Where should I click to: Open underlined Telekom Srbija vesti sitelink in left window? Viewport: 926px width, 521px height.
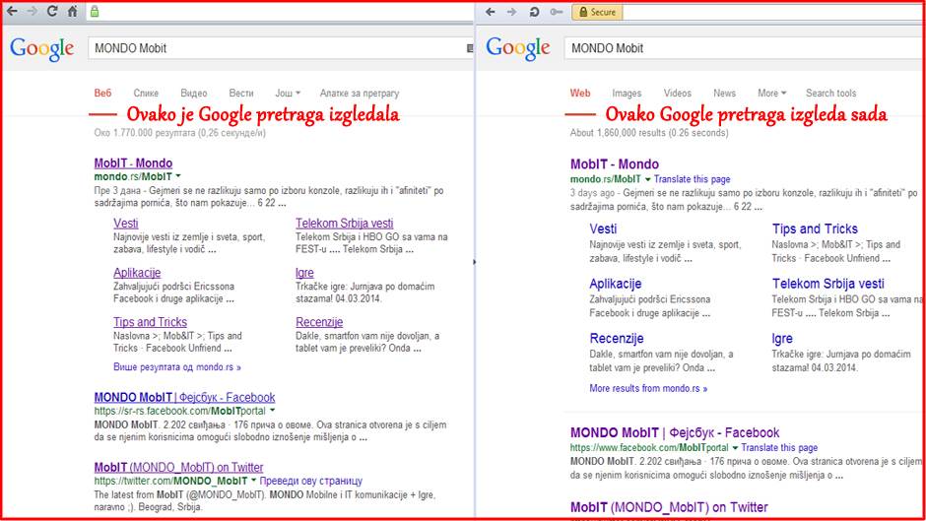(345, 224)
